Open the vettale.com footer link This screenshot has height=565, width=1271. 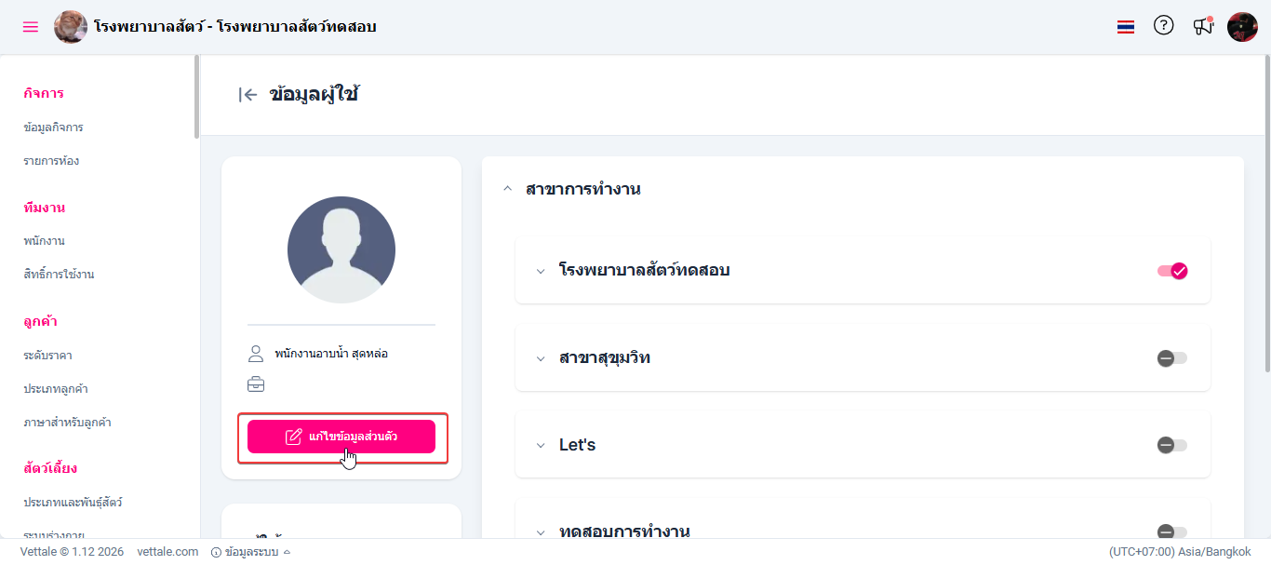pyautogui.click(x=167, y=552)
